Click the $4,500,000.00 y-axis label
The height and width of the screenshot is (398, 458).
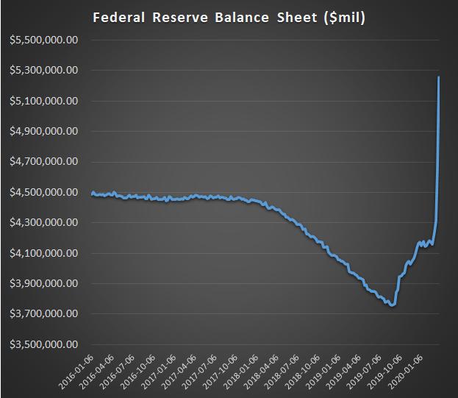click(x=43, y=192)
